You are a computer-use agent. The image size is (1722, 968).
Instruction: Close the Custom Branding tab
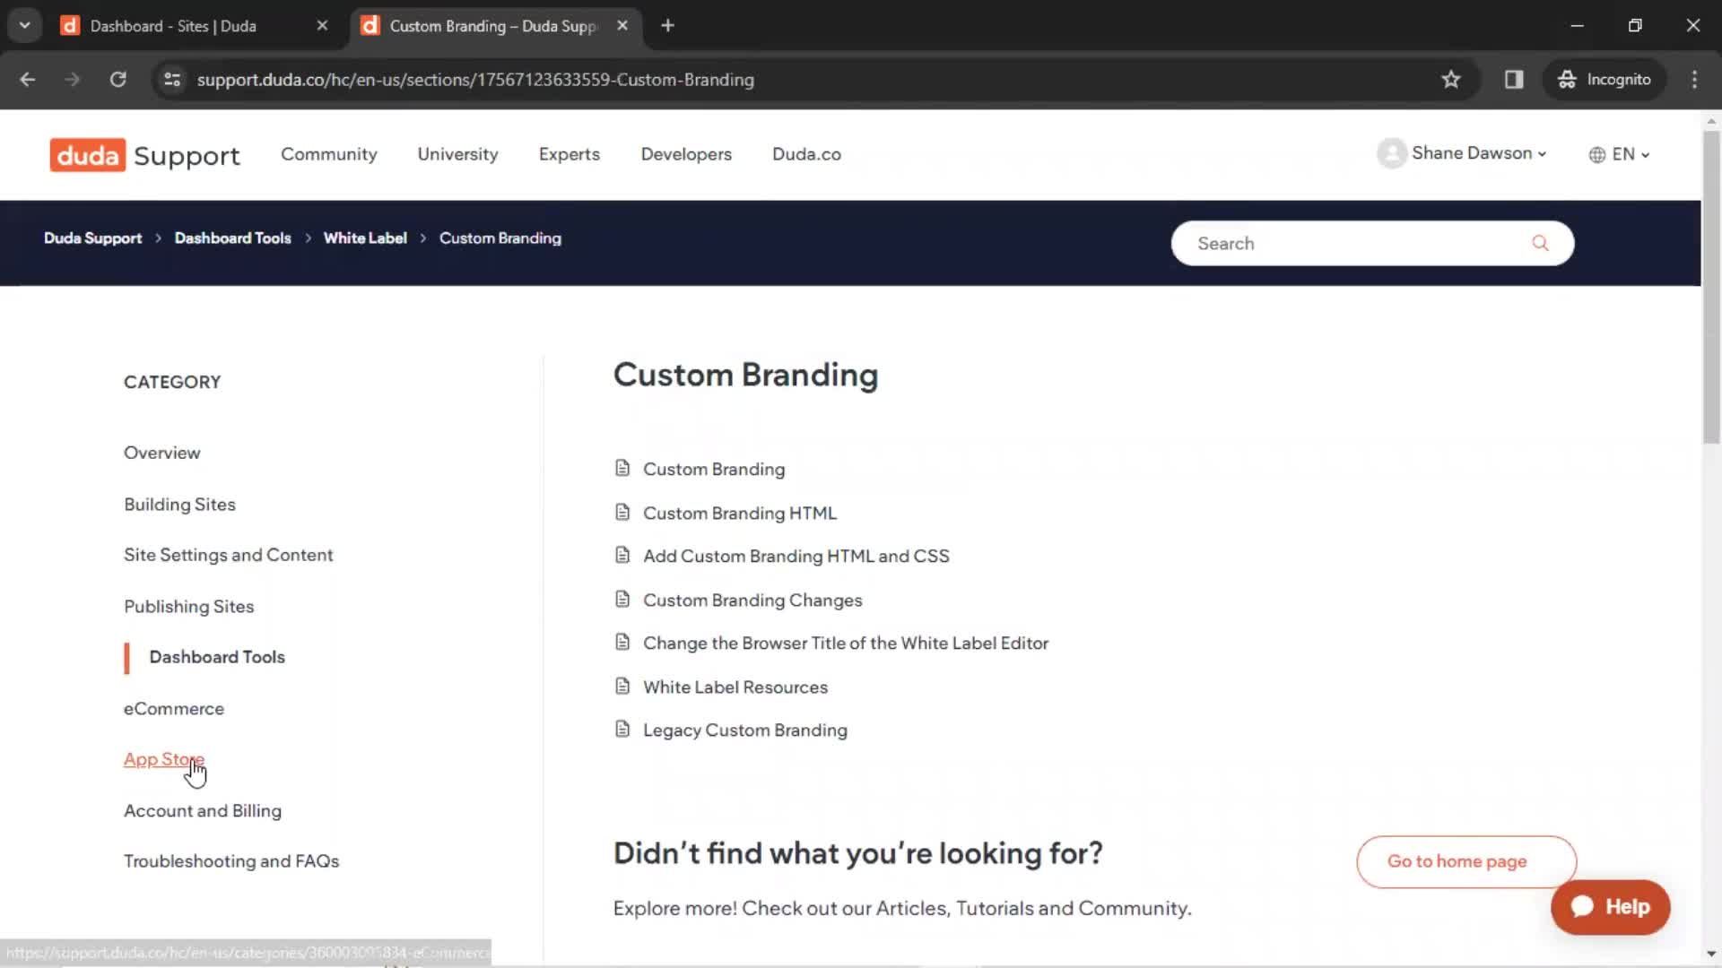[622, 26]
